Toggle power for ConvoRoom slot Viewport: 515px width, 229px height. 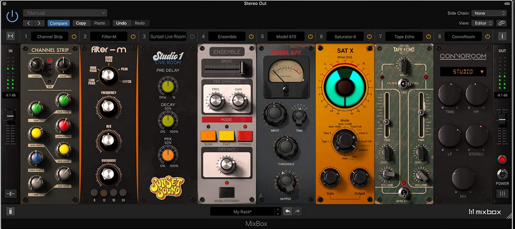point(488,37)
